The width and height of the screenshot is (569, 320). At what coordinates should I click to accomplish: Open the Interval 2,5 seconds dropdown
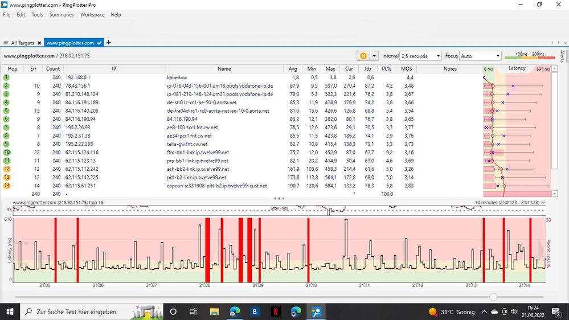pyautogui.click(x=420, y=56)
